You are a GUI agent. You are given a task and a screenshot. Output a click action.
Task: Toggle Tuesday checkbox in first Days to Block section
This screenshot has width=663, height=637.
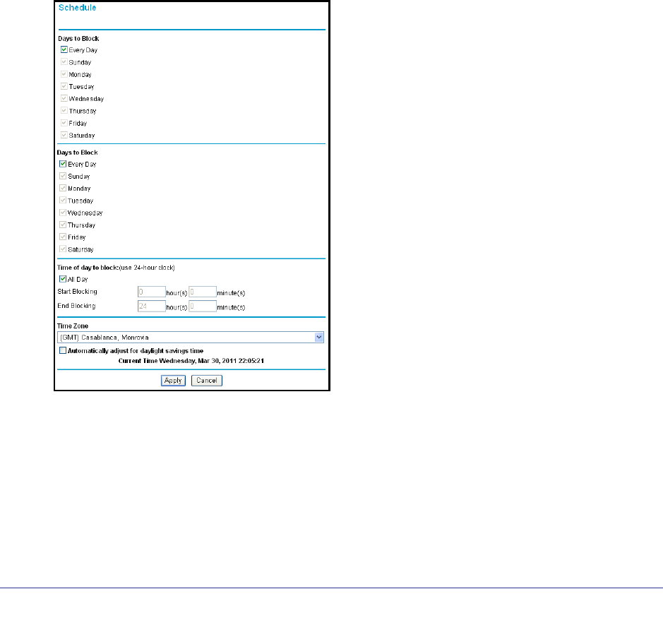click(64, 86)
